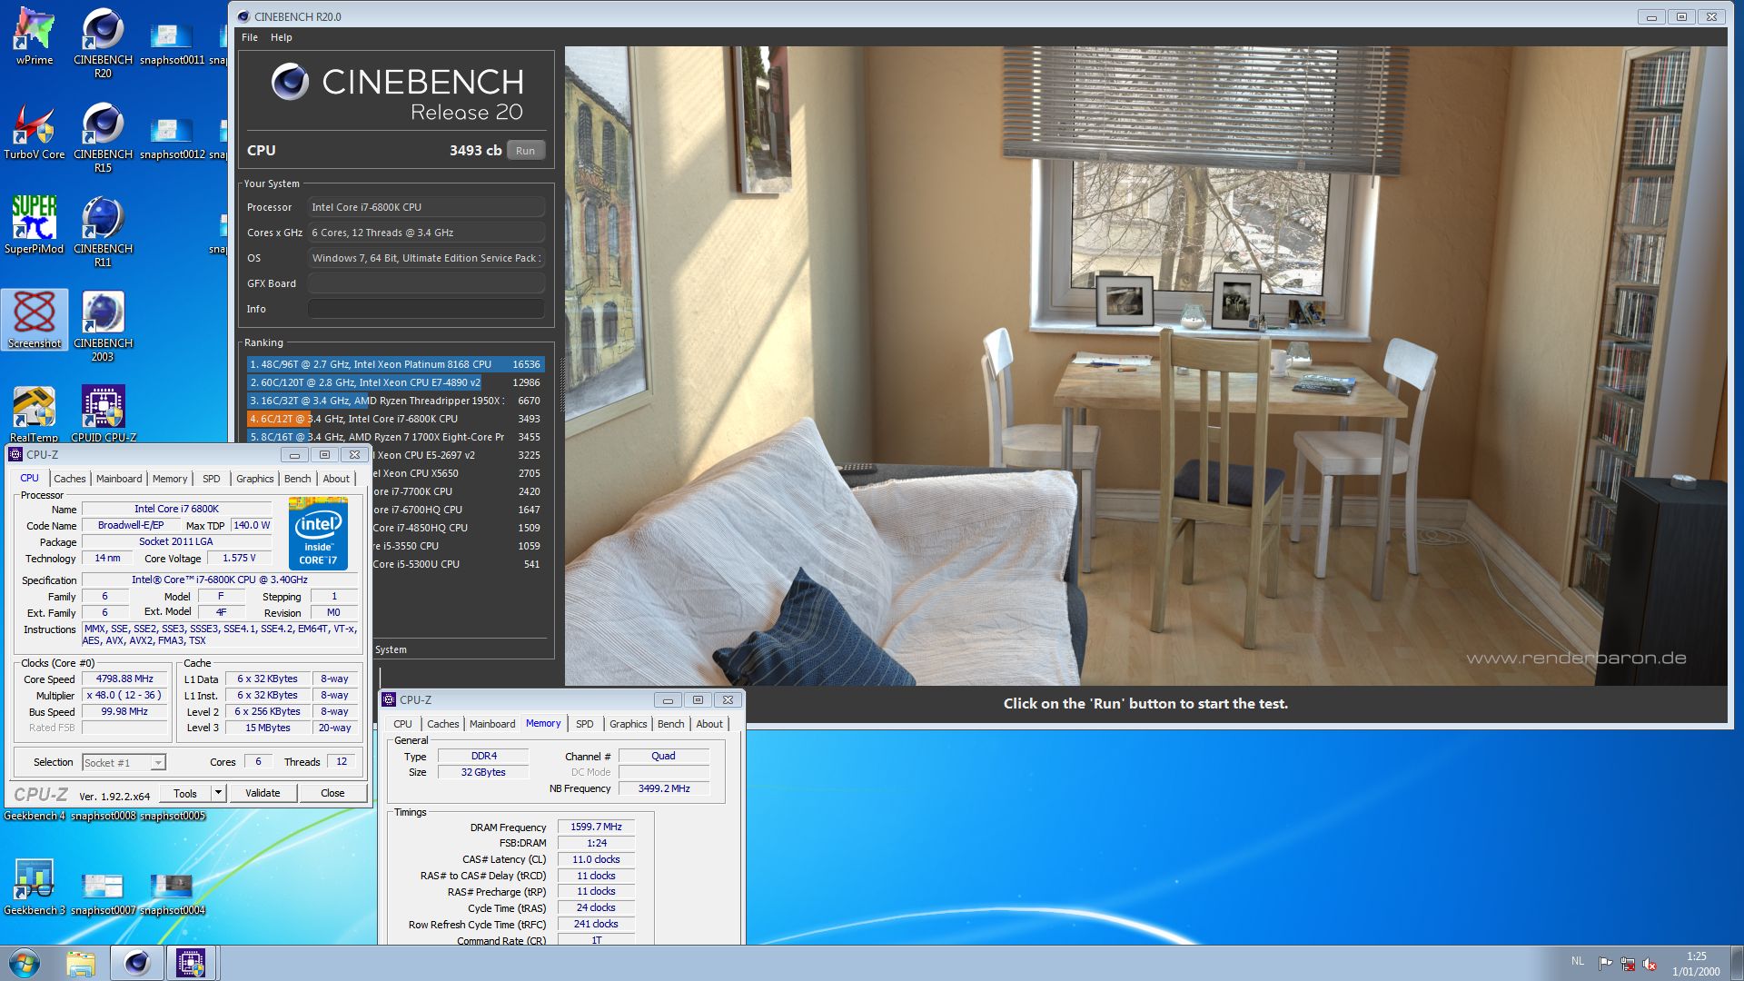Open the SuperPiMod desktop icon
This screenshot has width=1744, height=981.
(35, 225)
